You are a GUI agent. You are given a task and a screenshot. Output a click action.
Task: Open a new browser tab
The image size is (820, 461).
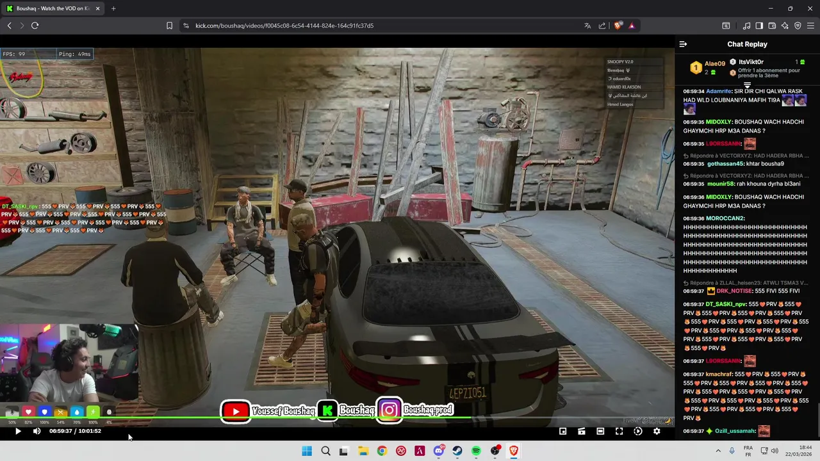pos(113,8)
